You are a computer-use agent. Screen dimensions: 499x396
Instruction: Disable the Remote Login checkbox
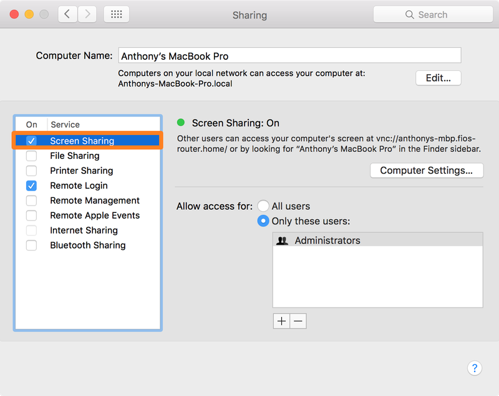click(31, 186)
